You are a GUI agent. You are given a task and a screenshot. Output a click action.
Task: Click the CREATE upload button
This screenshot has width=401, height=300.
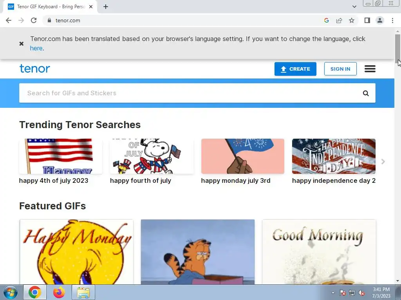coord(295,69)
